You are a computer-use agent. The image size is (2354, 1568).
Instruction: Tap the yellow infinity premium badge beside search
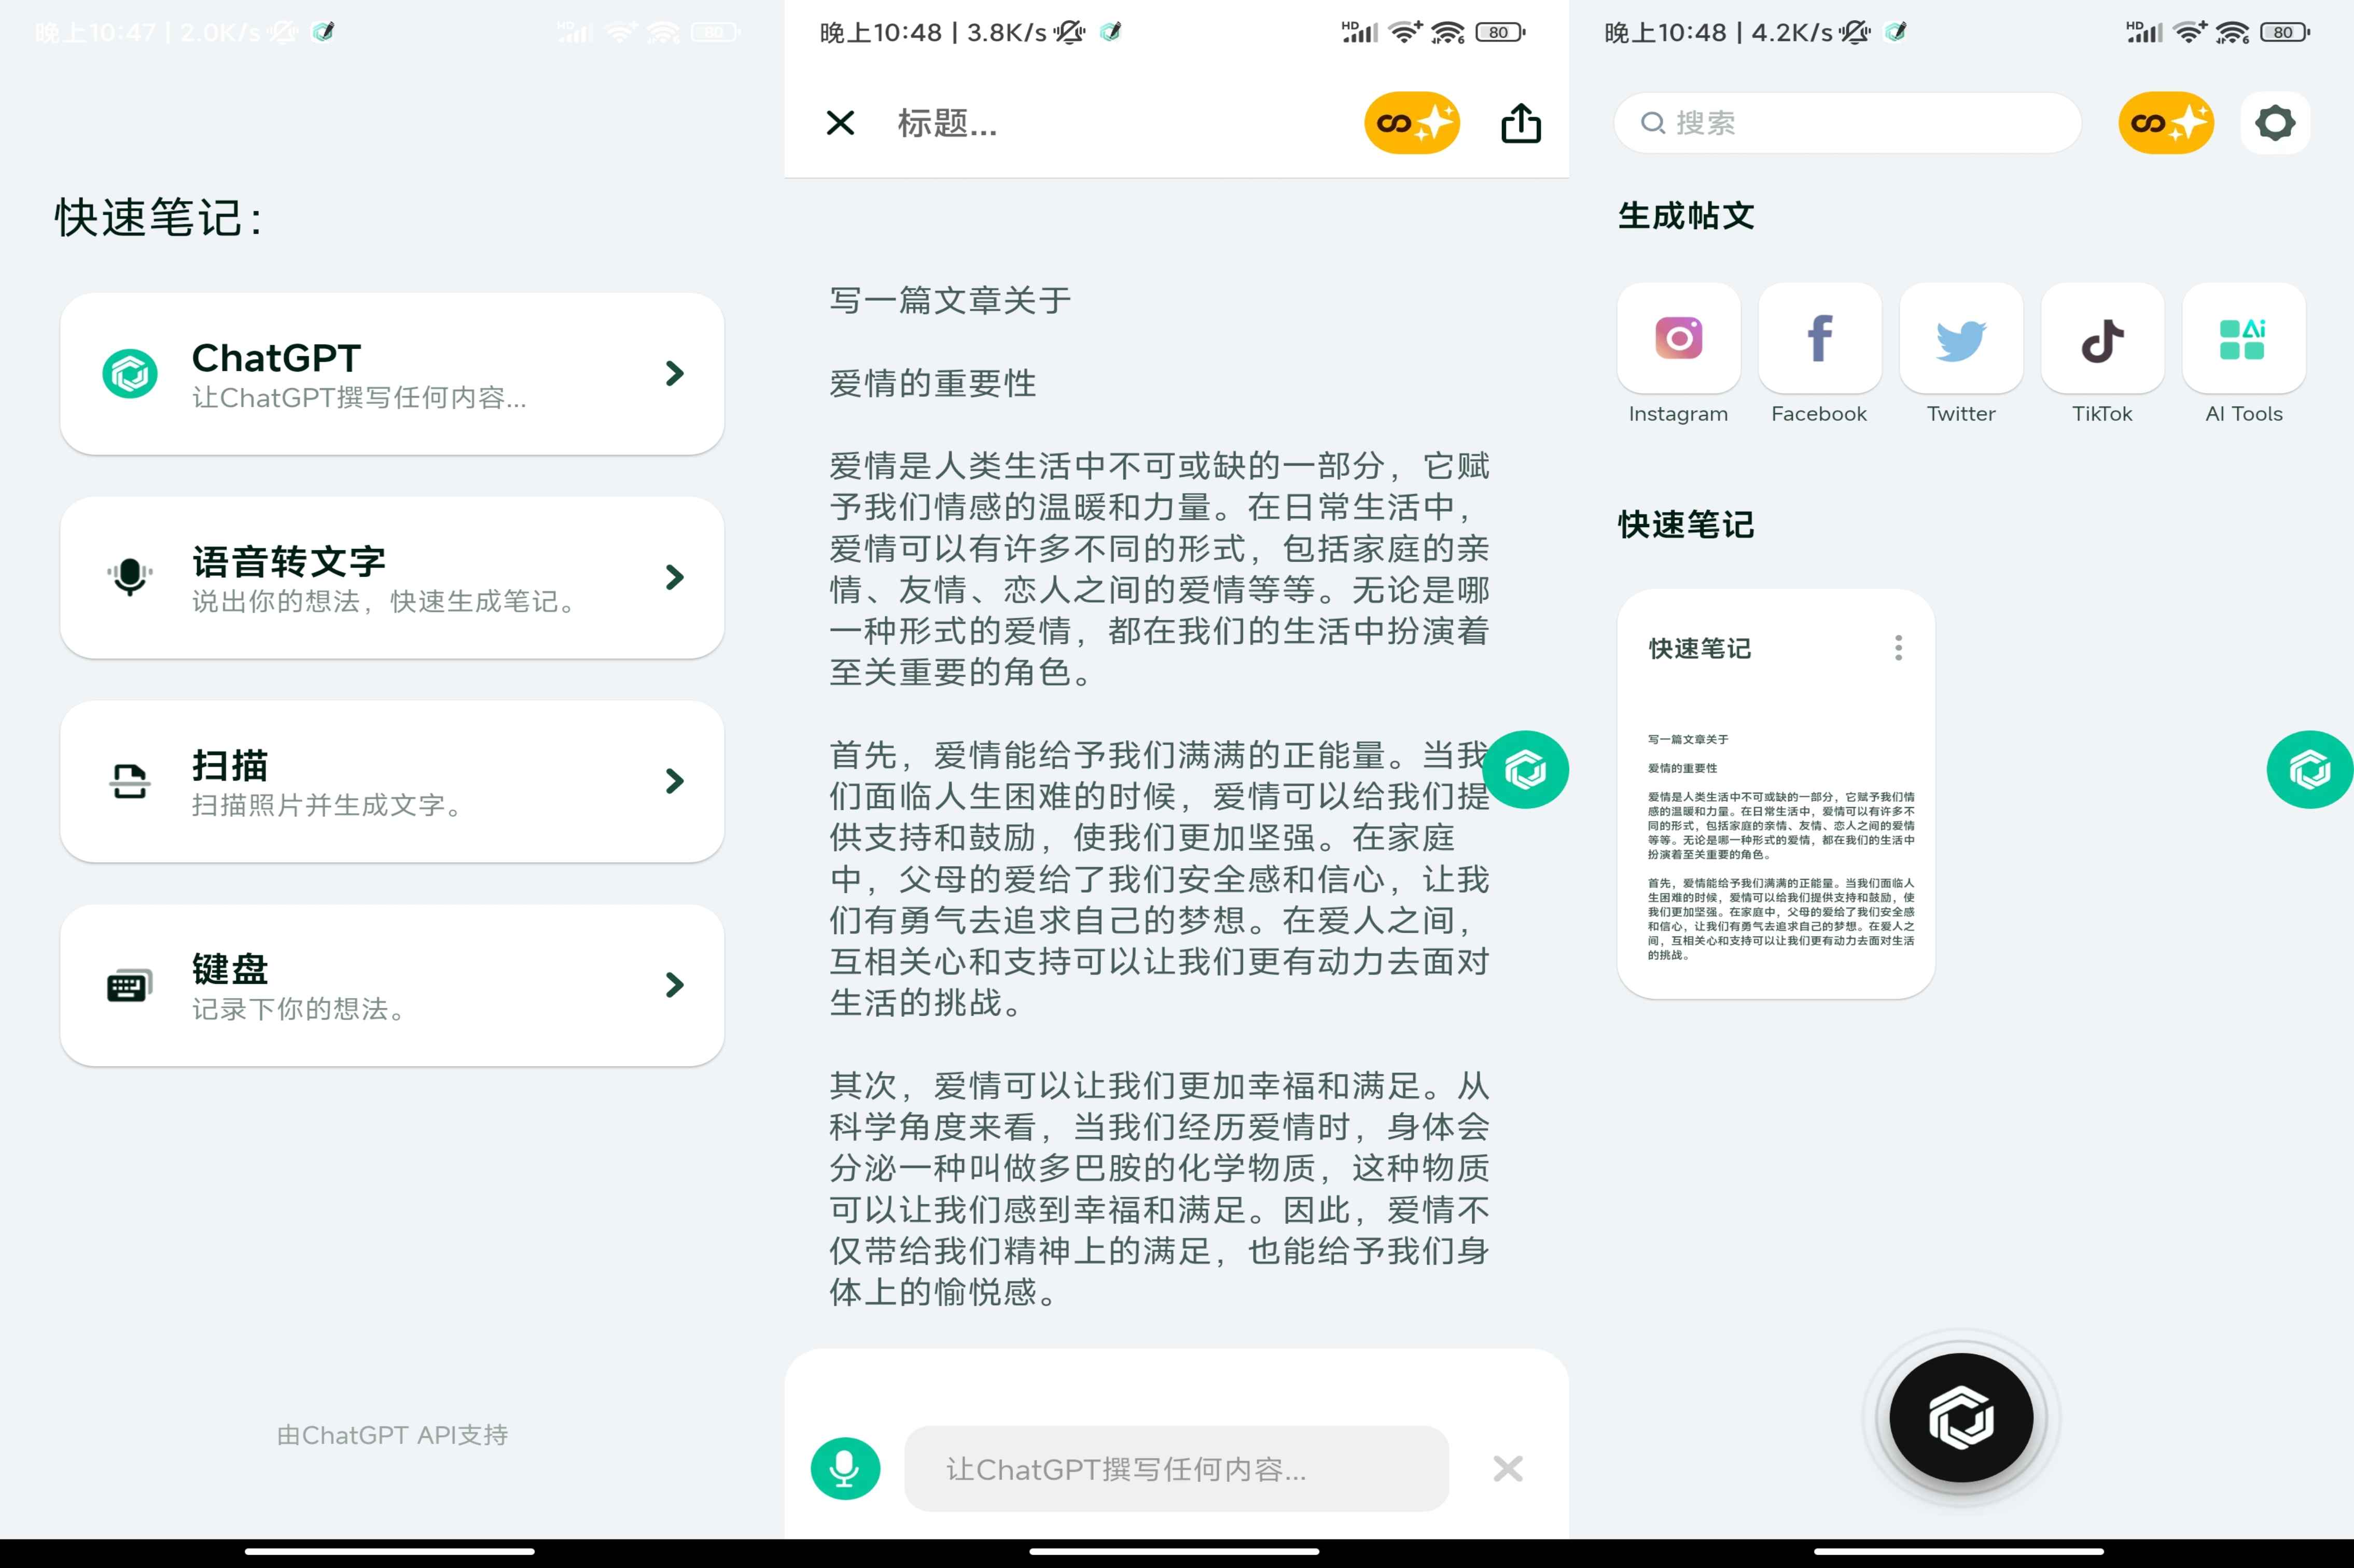point(2166,123)
